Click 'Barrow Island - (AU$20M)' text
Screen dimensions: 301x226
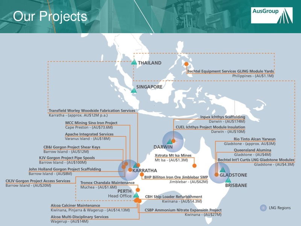(x=28, y=186)
